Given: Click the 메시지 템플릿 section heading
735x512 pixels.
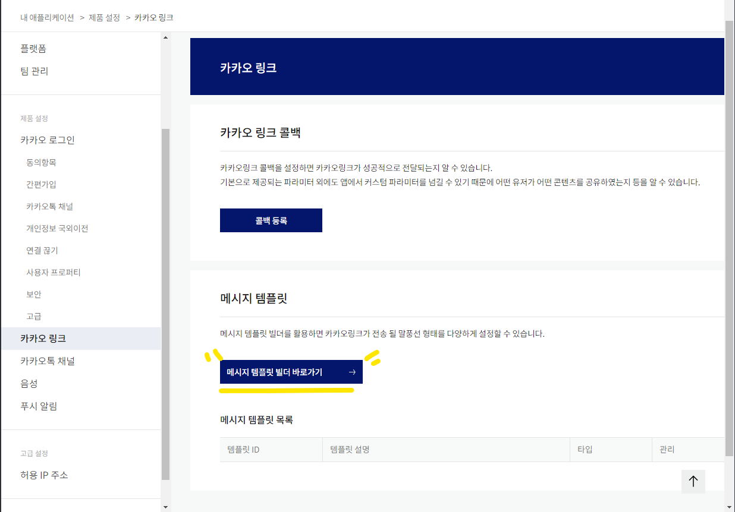Looking at the screenshot, I should pyautogui.click(x=254, y=298).
